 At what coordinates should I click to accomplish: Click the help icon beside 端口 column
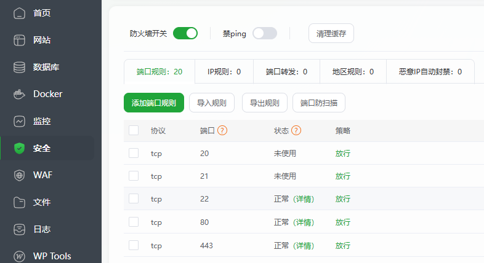pyautogui.click(x=223, y=130)
